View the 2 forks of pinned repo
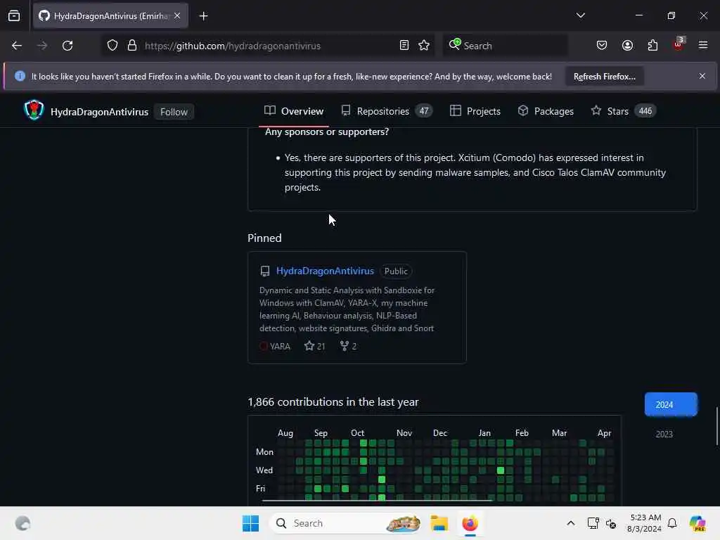 (x=348, y=346)
